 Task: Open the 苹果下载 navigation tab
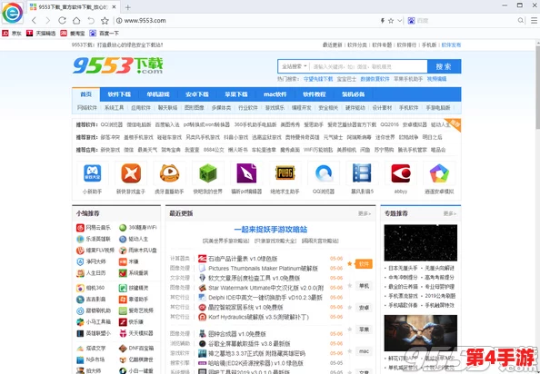point(235,94)
